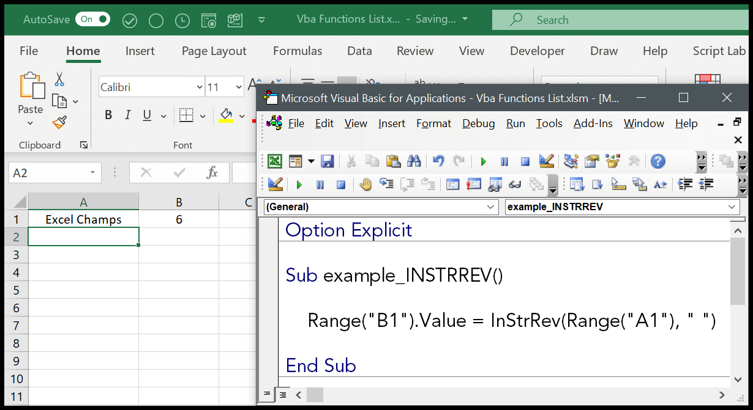753x410 pixels.
Task: Click the Find binoculars icon in VBA toolbar
Action: click(x=414, y=161)
